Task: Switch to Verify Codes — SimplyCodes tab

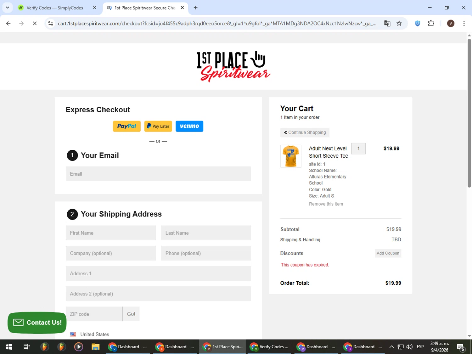Action: point(55,8)
